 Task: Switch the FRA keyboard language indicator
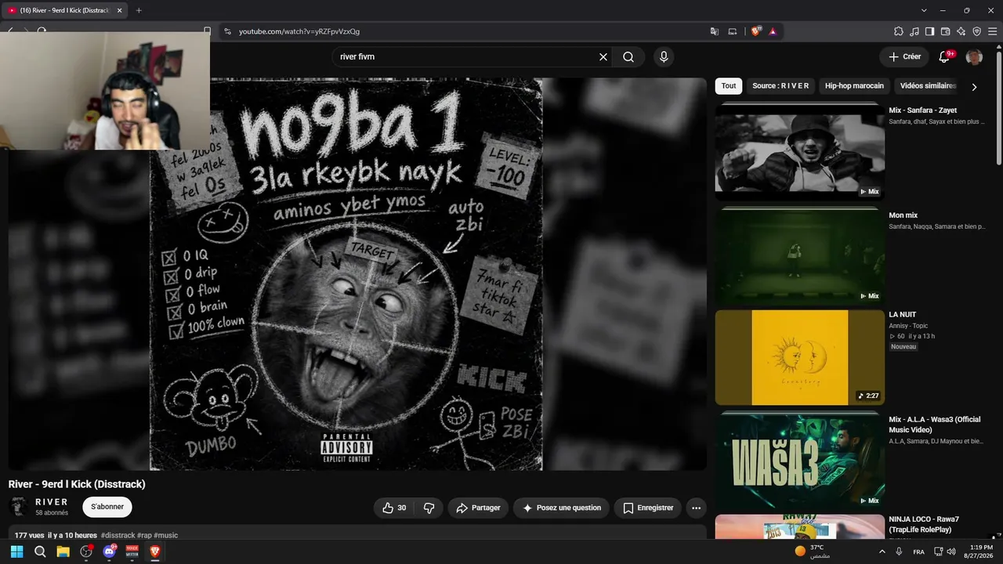click(x=918, y=551)
